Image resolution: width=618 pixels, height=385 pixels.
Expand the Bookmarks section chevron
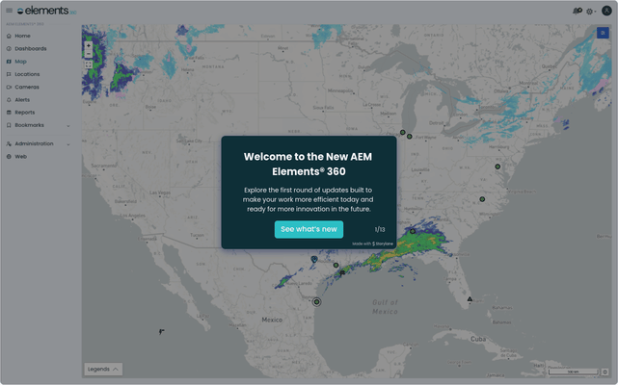(x=67, y=125)
